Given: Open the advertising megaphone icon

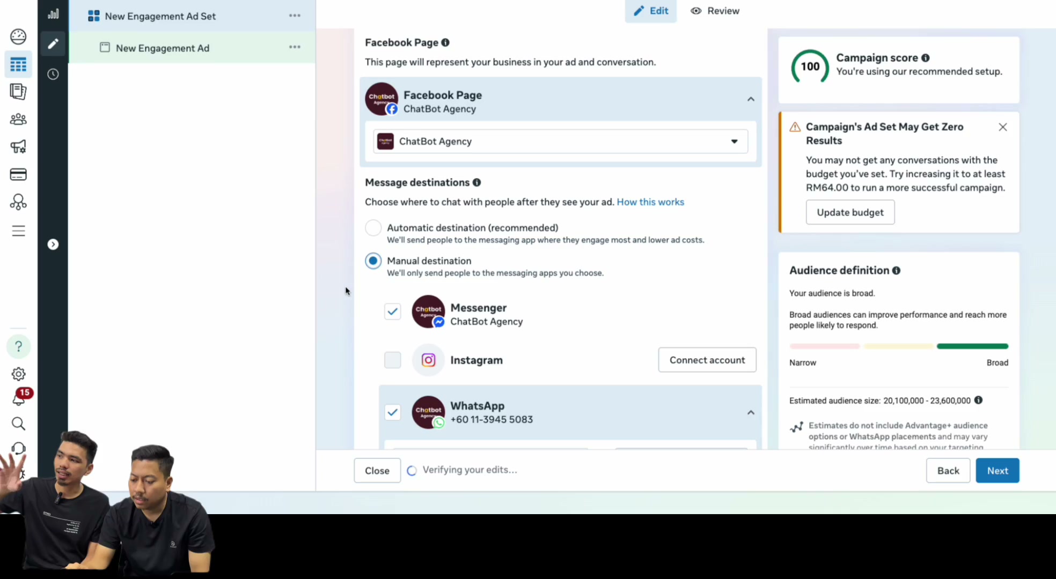Looking at the screenshot, I should pyautogui.click(x=18, y=146).
